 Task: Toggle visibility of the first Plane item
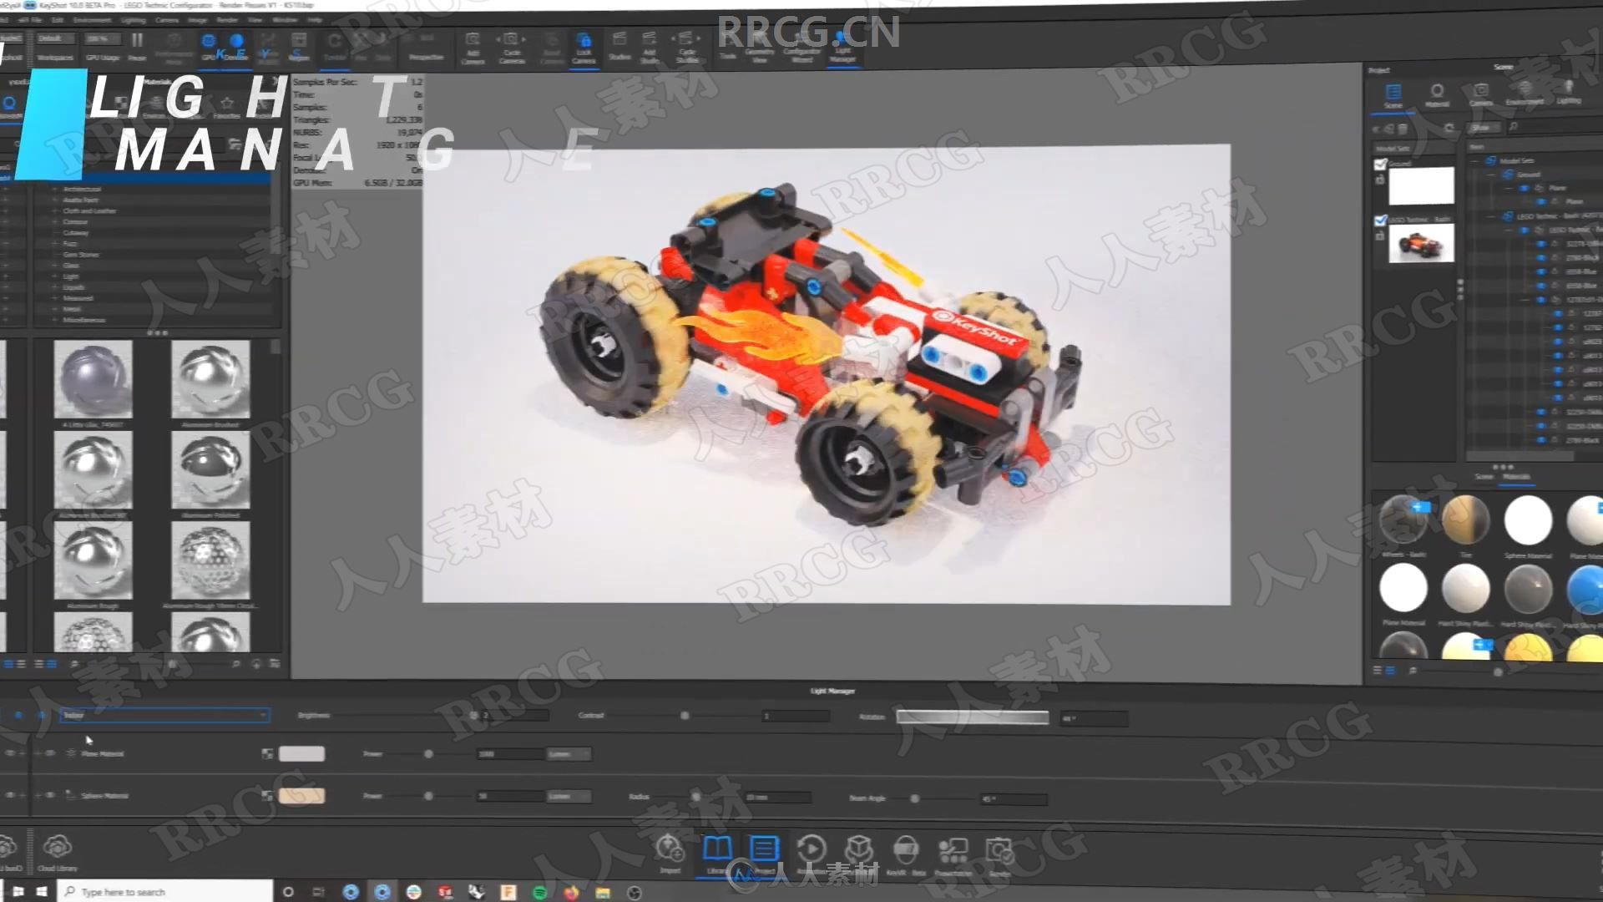pyautogui.click(x=1525, y=188)
